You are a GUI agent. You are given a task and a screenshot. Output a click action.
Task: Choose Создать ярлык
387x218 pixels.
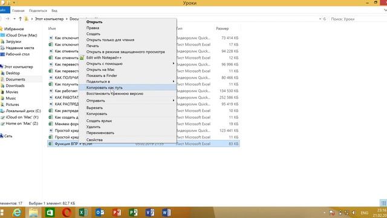click(99, 121)
